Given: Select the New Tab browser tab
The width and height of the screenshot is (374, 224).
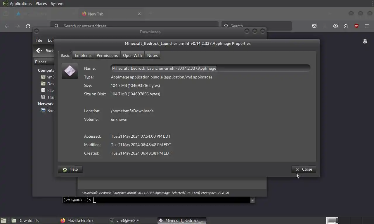Looking at the screenshot, I should click(111, 14).
